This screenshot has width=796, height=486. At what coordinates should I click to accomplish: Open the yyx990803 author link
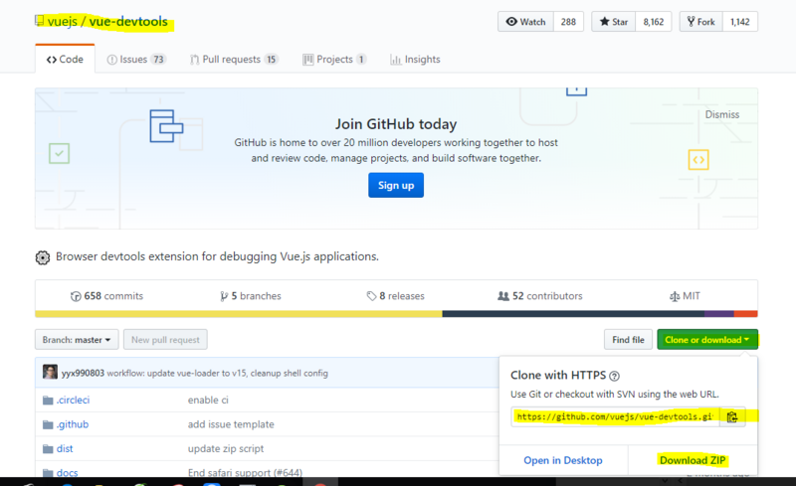click(83, 373)
